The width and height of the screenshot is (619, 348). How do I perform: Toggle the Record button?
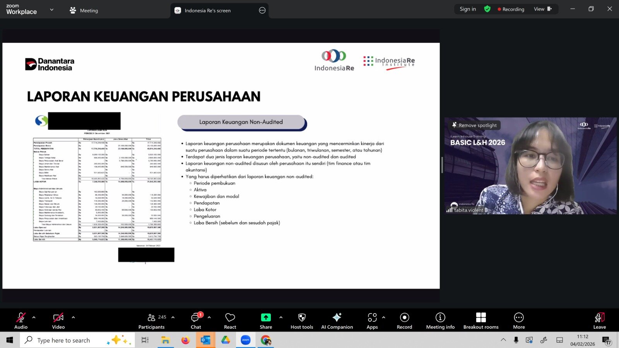point(404,321)
